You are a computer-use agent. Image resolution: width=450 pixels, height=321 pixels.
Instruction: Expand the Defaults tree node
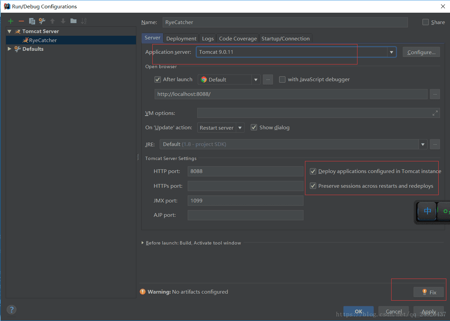[9, 49]
